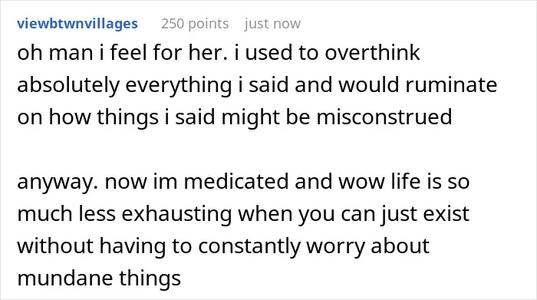
Task: Open the 'just now' timestamp permalink
Action: 272,24
